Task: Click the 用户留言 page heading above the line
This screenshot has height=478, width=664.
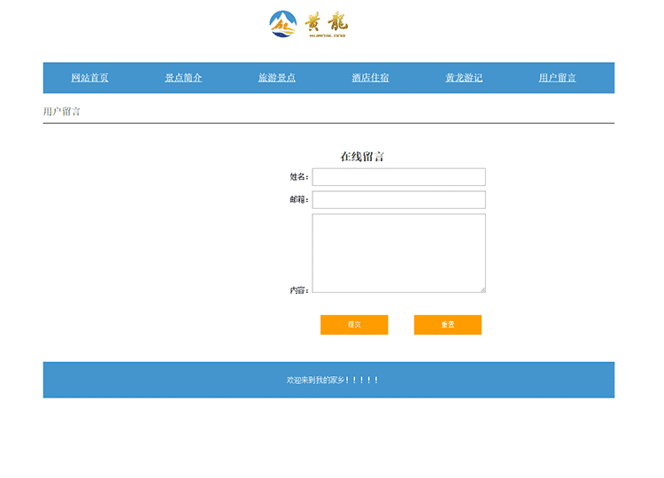Action: 62,112
